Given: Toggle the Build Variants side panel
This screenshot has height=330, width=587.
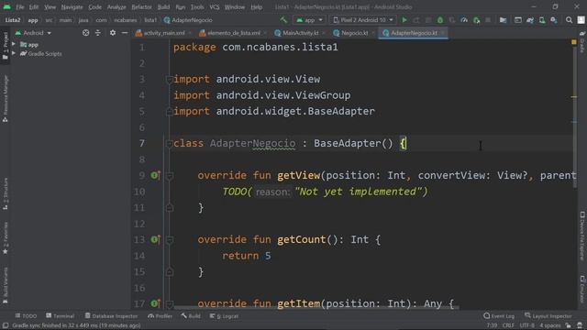Looking at the screenshot, I should tap(6, 285).
